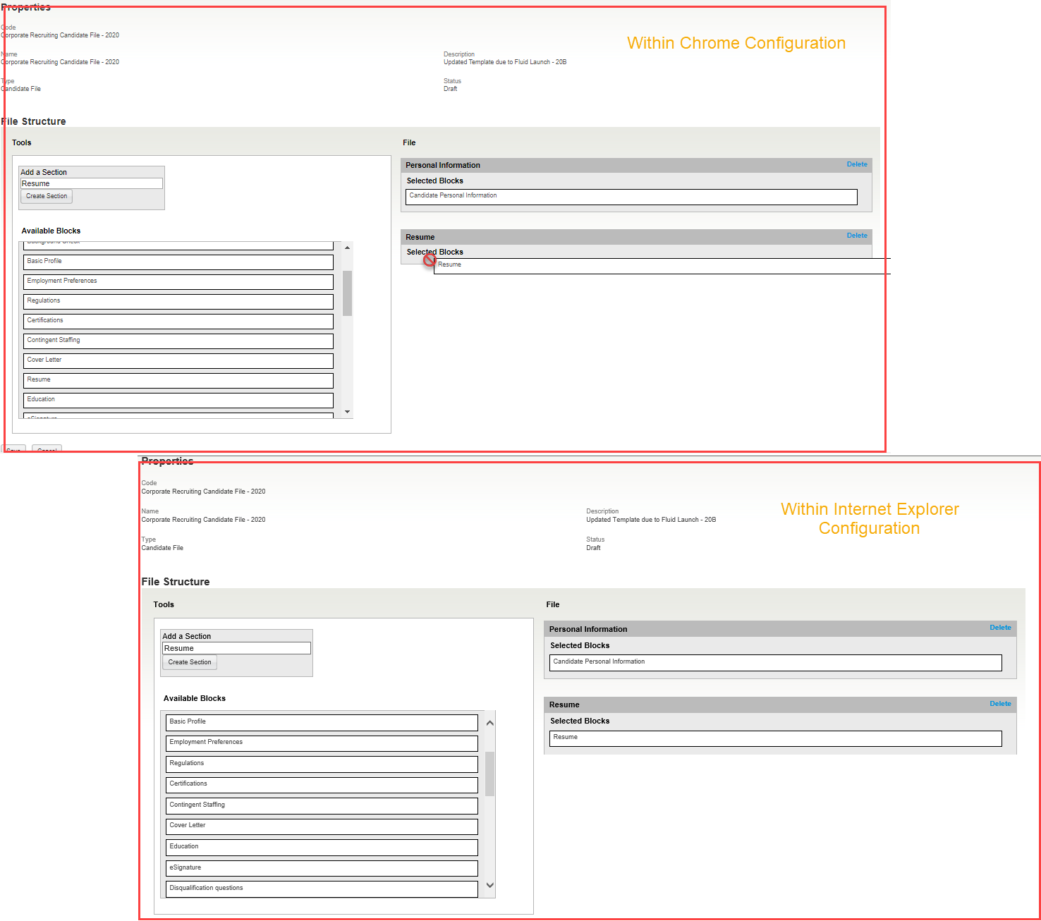Select Cover Letter block in Chrome list

pos(178,361)
